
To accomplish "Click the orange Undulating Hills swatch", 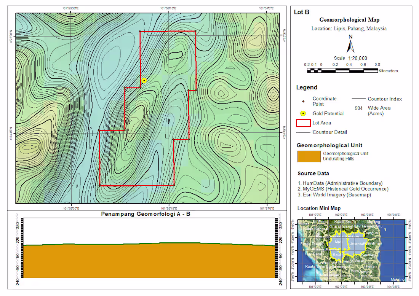I will [x=309, y=156].
